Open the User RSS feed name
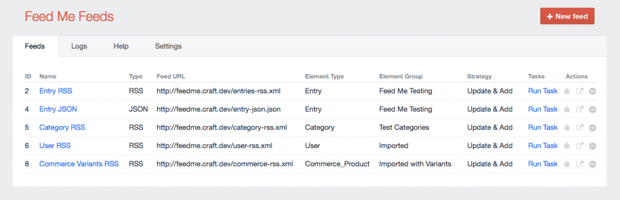Image resolution: width=620 pixels, height=200 pixels. coord(55,145)
